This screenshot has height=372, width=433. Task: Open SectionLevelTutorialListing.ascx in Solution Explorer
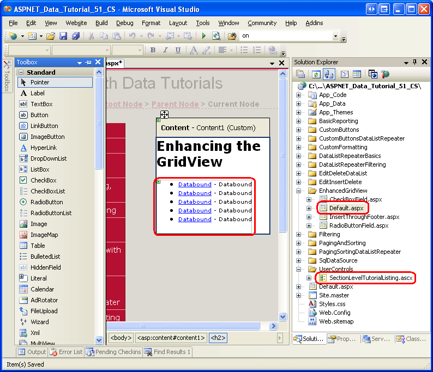[371, 278]
